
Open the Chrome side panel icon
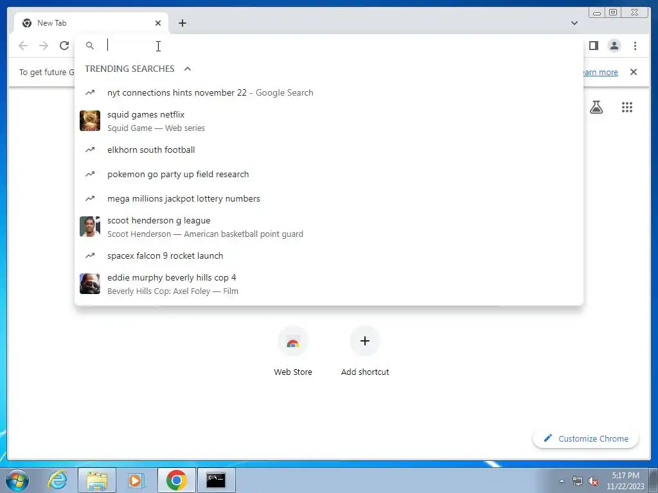click(593, 46)
